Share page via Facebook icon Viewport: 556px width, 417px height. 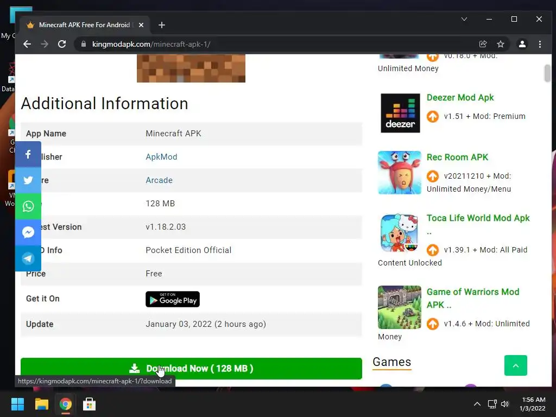click(28, 154)
